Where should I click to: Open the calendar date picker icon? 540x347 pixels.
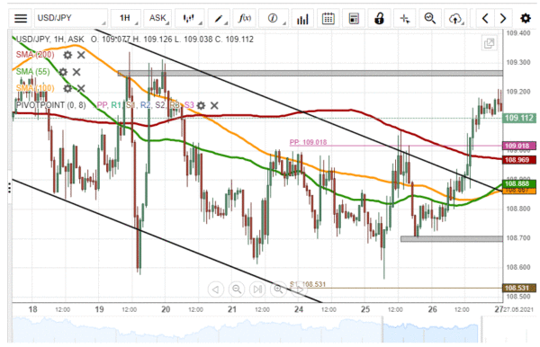tap(328, 18)
